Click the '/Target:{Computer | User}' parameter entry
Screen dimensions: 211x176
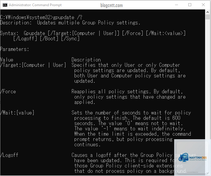[33, 65]
